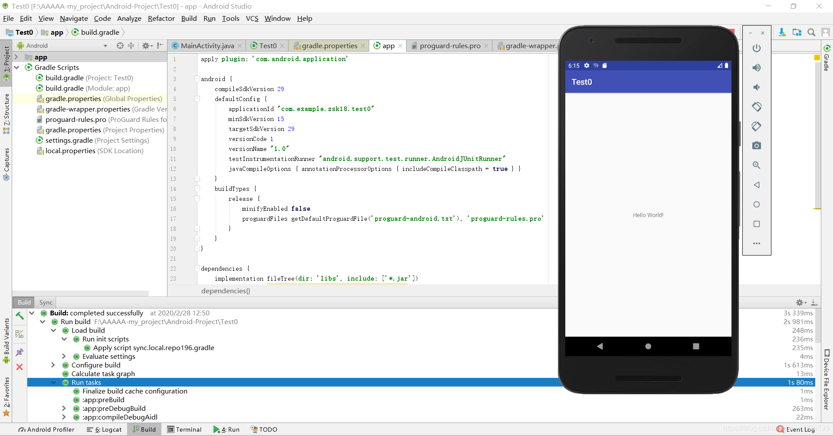This screenshot has width=833, height=436.
Task: Expand Configure build node
Action: click(x=53, y=365)
